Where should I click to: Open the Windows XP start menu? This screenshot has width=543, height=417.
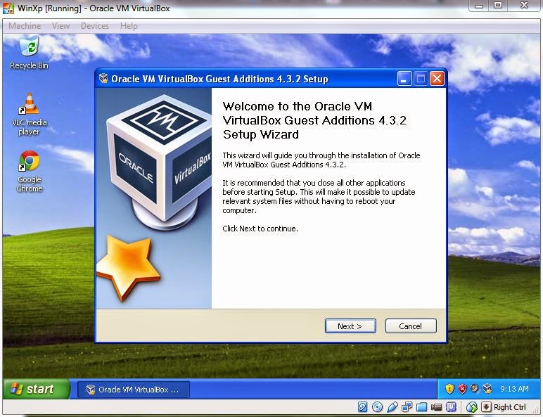[x=36, y=389]
